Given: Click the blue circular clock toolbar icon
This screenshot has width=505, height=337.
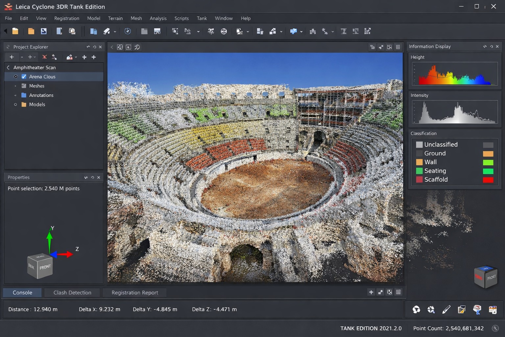Looking at the screenshot, I should point(128,31).
